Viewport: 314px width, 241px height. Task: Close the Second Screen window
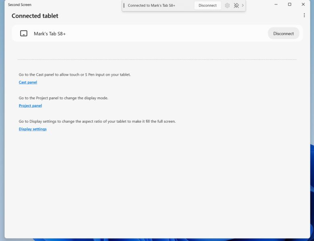[x=303, y=4]
